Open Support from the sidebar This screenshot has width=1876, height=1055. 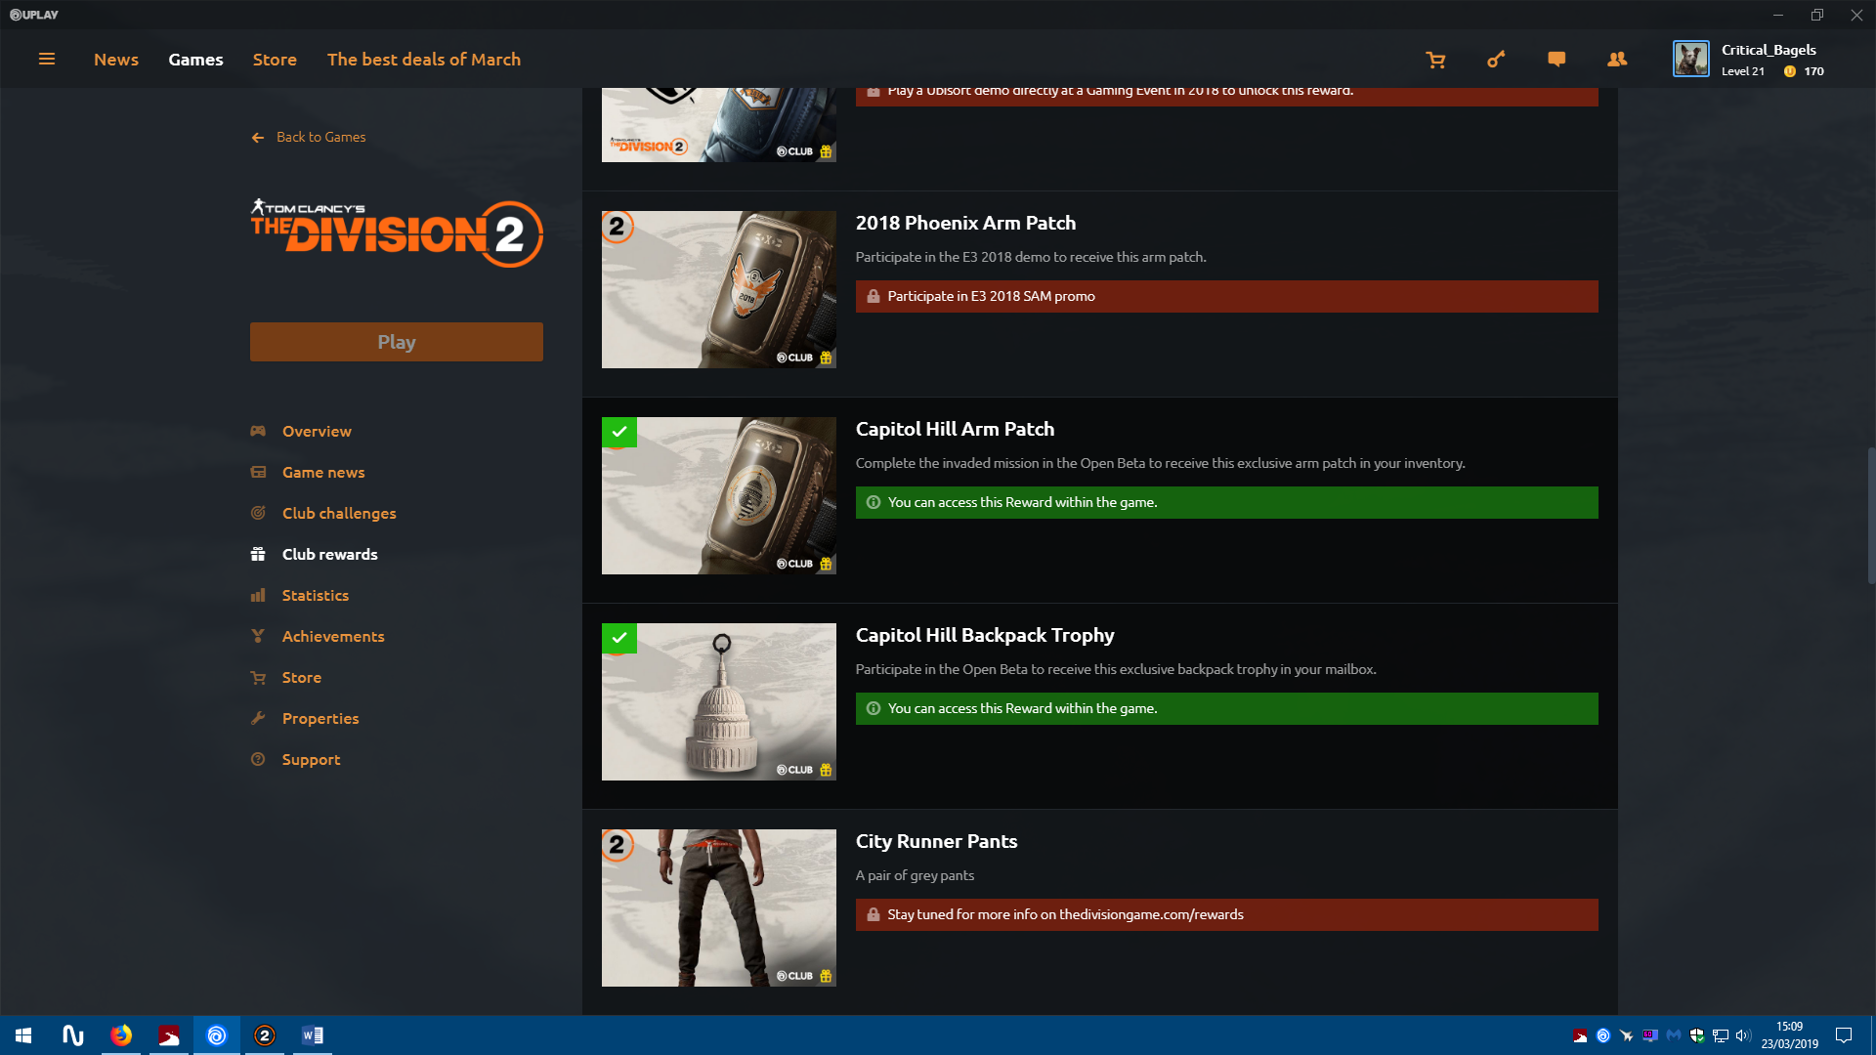(312, 759)
